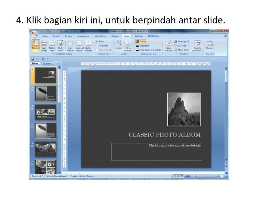Open the Handout Master view
269x202 pixels.
point(79,46)
